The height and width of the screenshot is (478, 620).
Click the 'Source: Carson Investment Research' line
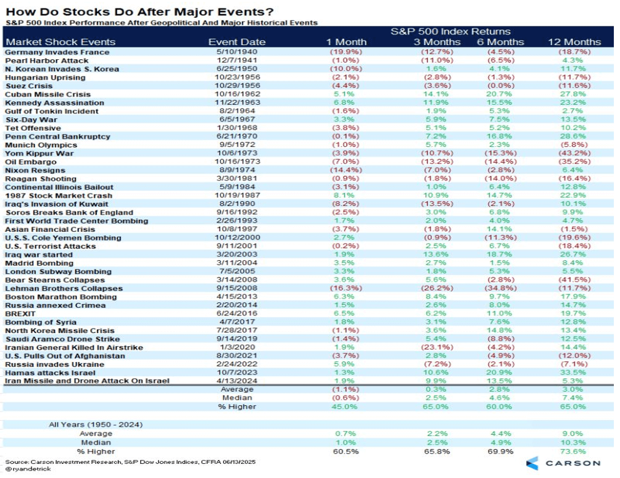131,462
